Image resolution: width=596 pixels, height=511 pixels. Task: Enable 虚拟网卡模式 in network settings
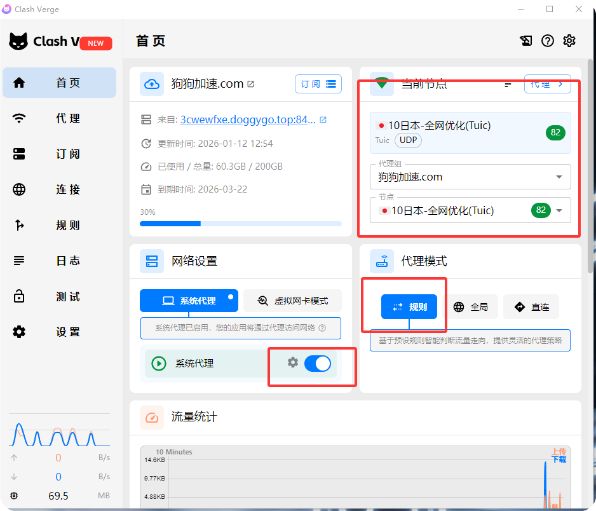click(292, 300)
